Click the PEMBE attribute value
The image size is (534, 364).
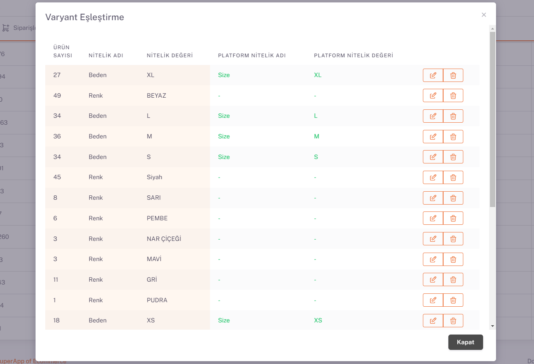pyautogui.click(x=157, y=218)
